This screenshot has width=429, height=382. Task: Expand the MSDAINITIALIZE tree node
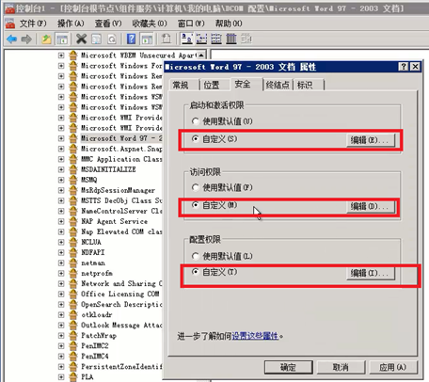[x=61, y=169]
